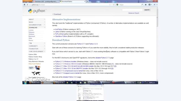Viewport: 181px width, 101px height.
Task: Open Chrome icon in taskbar
Action: click(x=67, y=82)
